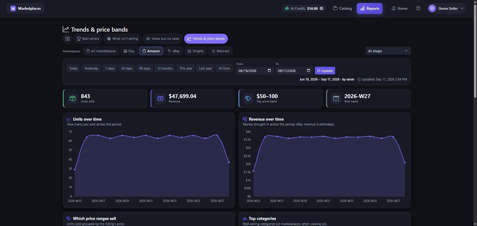Expand the All shops dropdown
Viewport: 477px width, 226px height.
click(x=388, y=51)
